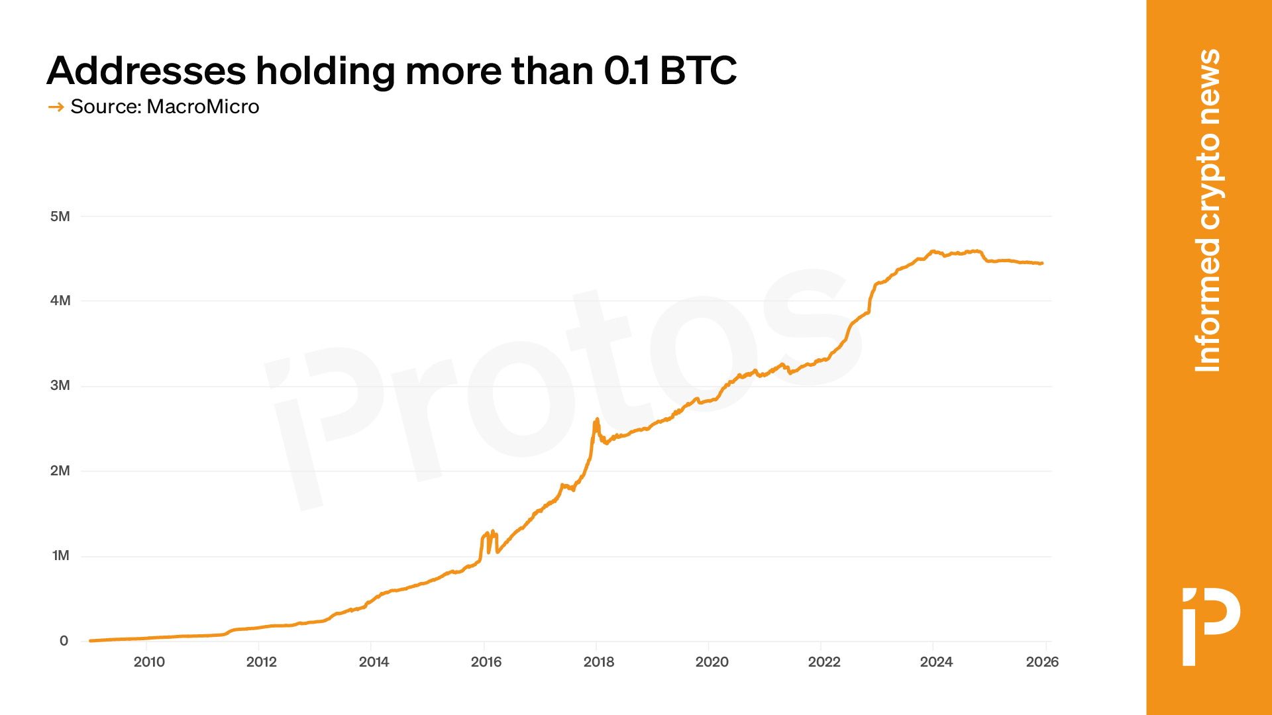
Task: Click the 'Informed crypto news' vertical banner text
Action: (x=1208, y=211)
